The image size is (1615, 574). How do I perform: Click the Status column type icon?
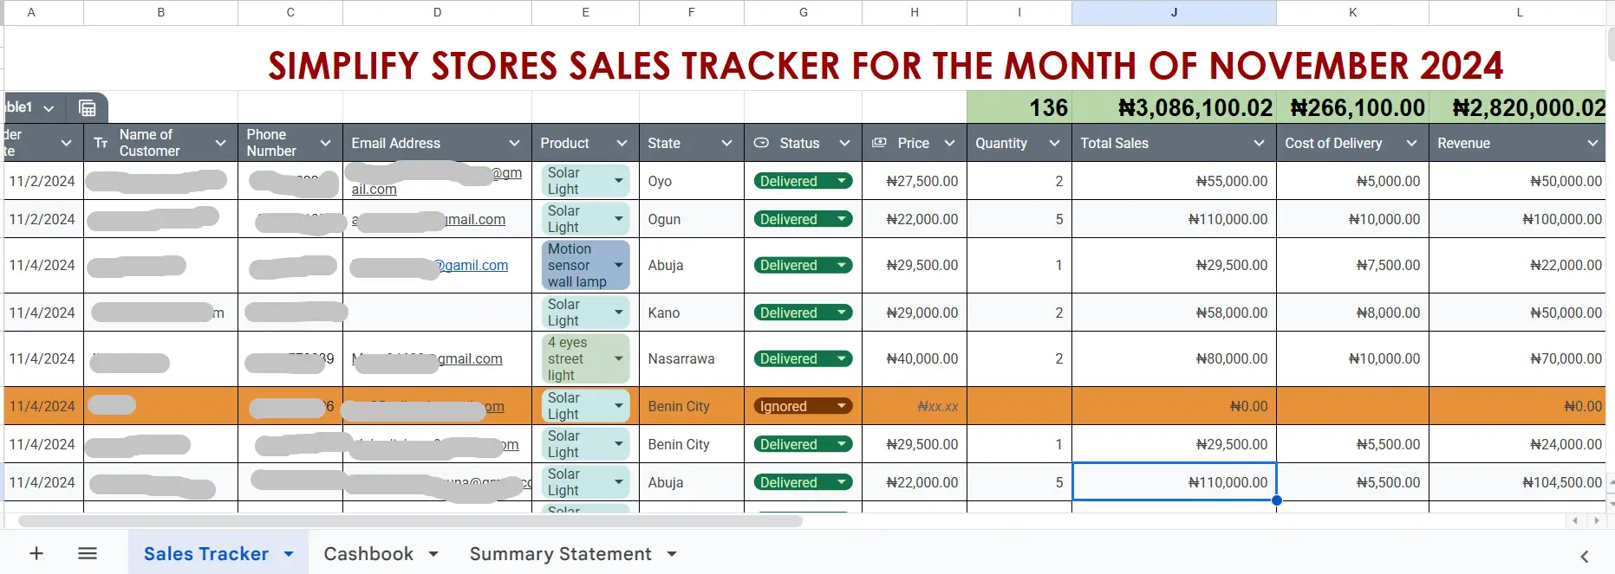tap(761, 143)
